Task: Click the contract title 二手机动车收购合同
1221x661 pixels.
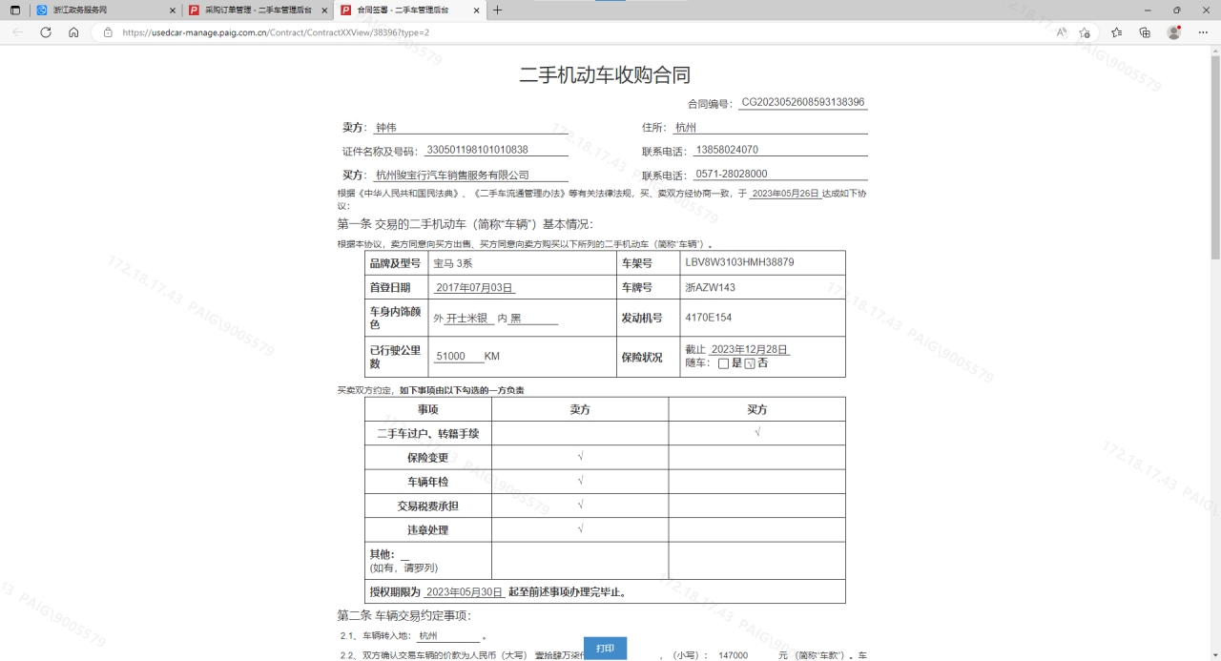Action: coord(605,75)
